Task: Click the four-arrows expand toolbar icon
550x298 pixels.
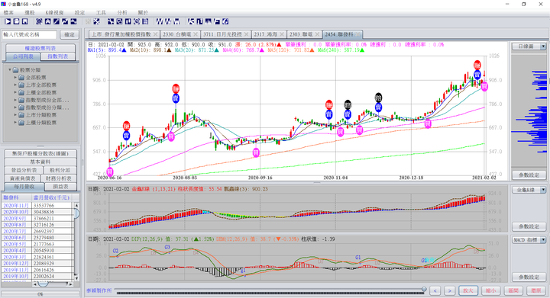Action: click(96, 21)
